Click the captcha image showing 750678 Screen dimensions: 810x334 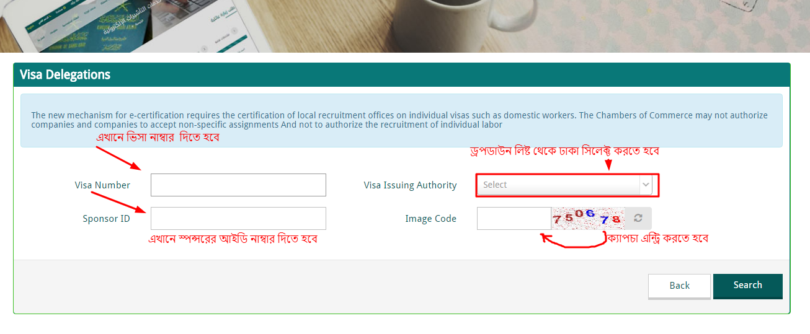point(588,218)
